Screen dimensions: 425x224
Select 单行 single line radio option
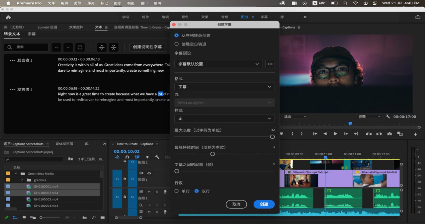point(177,191)
